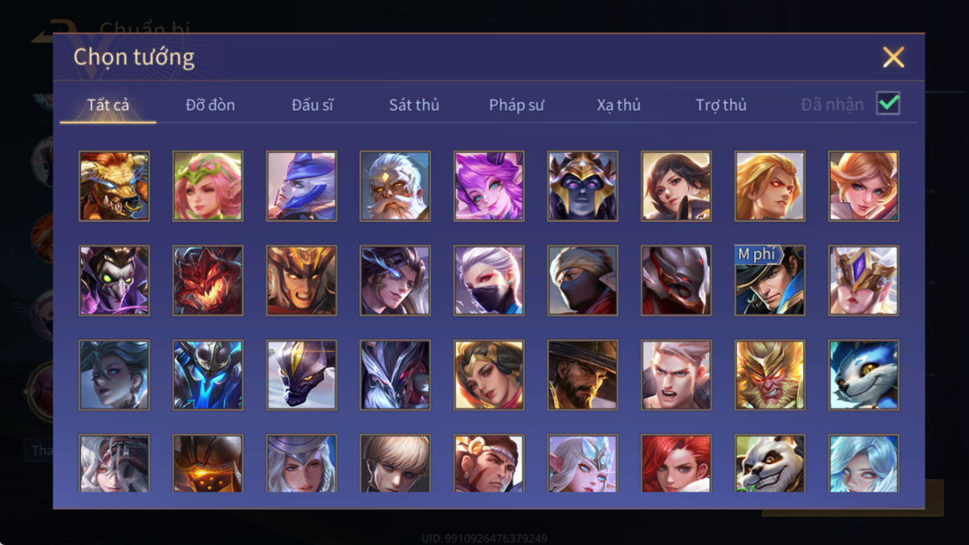Uncheck the "Đã nhận" checkbox

(888, 104)
